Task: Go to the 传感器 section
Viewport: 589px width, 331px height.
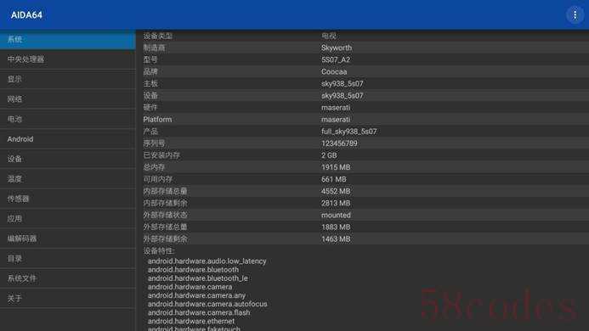Action: (x=68, y=199)
